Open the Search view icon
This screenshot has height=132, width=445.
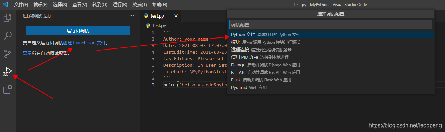click(8, 36)
